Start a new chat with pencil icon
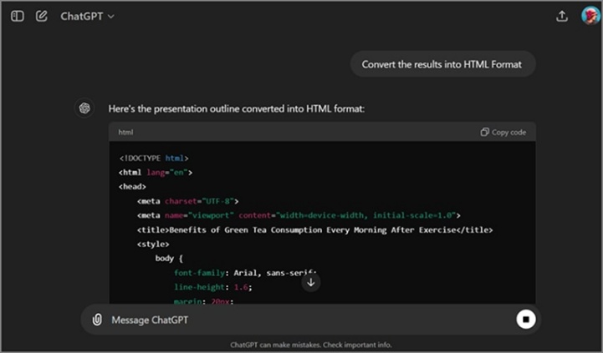Viewport: 603px width, 353px height. coord(41,16)
